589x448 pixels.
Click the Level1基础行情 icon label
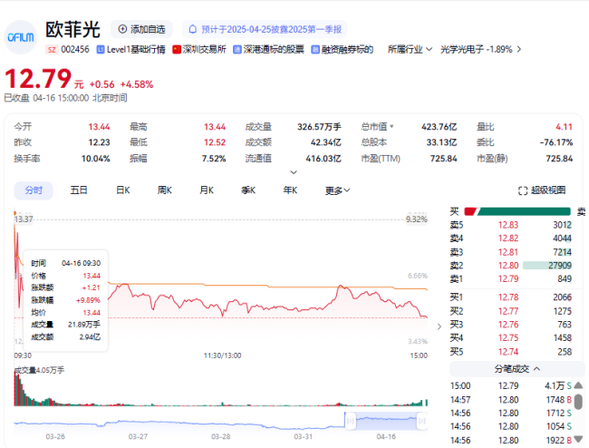coord(131,50)
